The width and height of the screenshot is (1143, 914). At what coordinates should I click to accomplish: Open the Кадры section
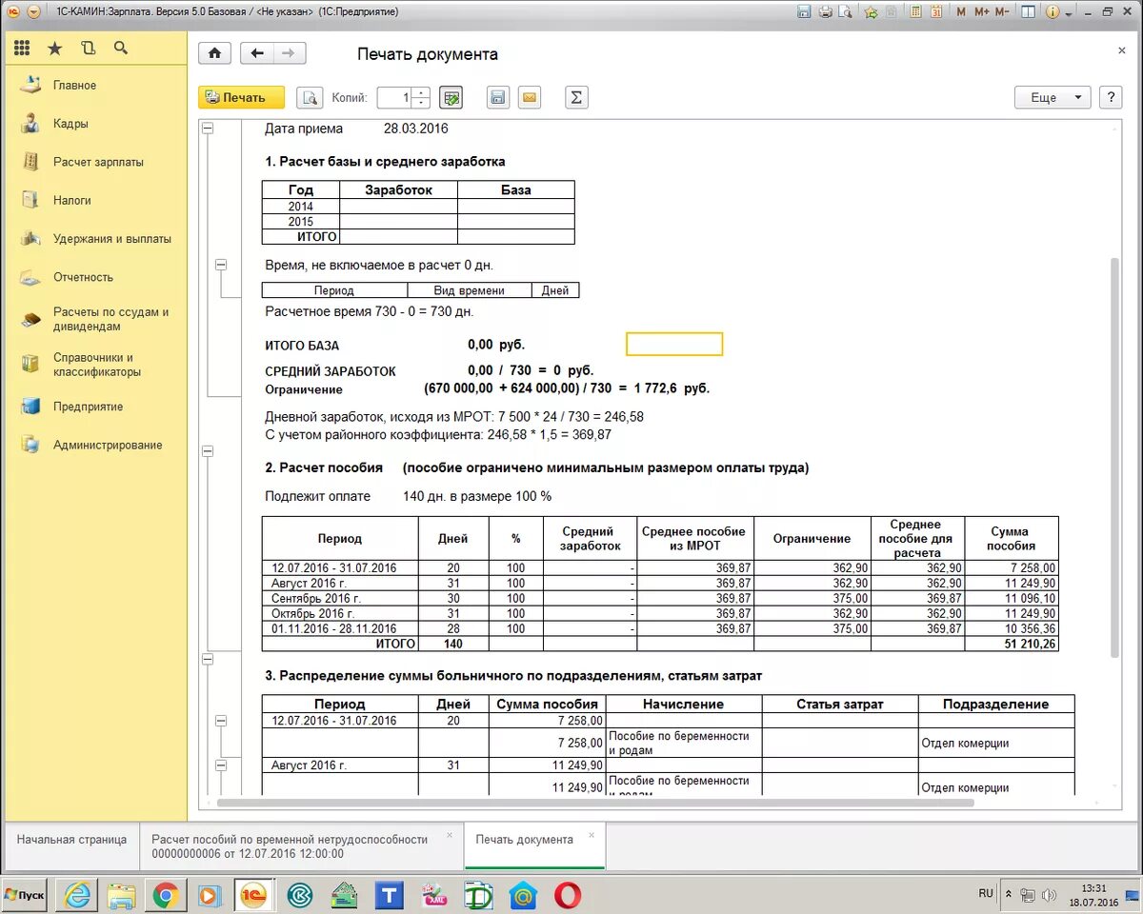tap(70, 124)
